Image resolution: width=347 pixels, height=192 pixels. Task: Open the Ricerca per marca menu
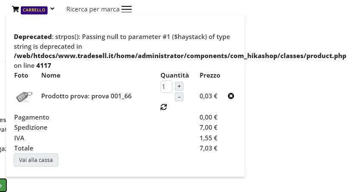(x=93, y=9)
